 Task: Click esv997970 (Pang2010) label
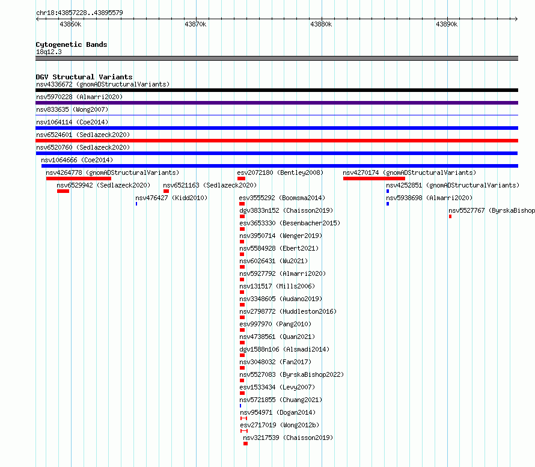click(x=275, y=324)
